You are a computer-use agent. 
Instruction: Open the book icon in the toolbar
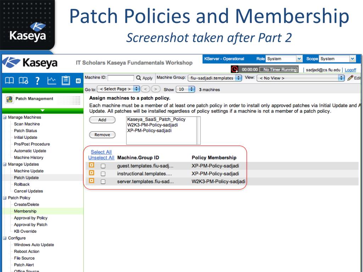tap(10, 80)
